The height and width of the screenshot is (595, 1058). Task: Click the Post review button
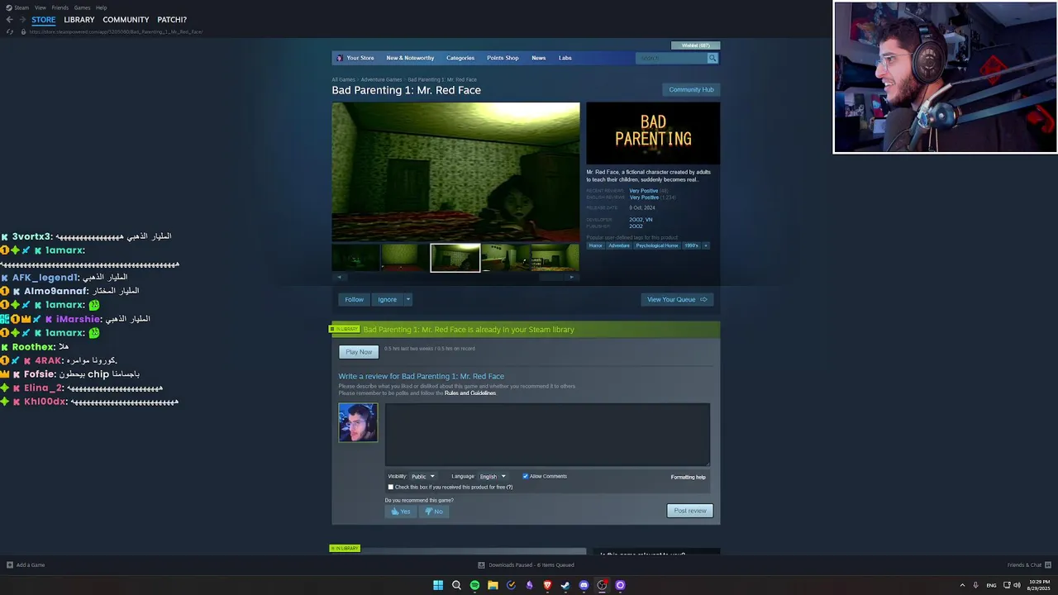[690, 511]
